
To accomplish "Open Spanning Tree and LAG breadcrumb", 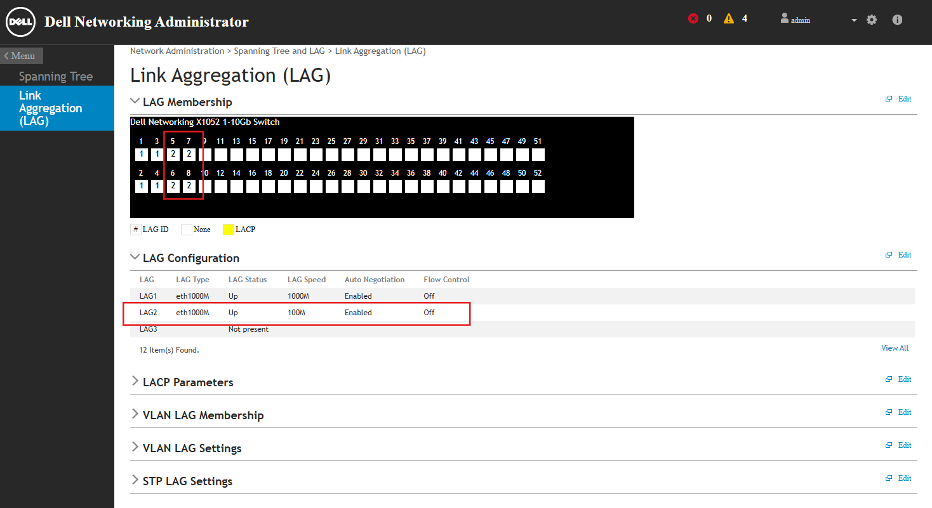I will [x=279, y=51].
